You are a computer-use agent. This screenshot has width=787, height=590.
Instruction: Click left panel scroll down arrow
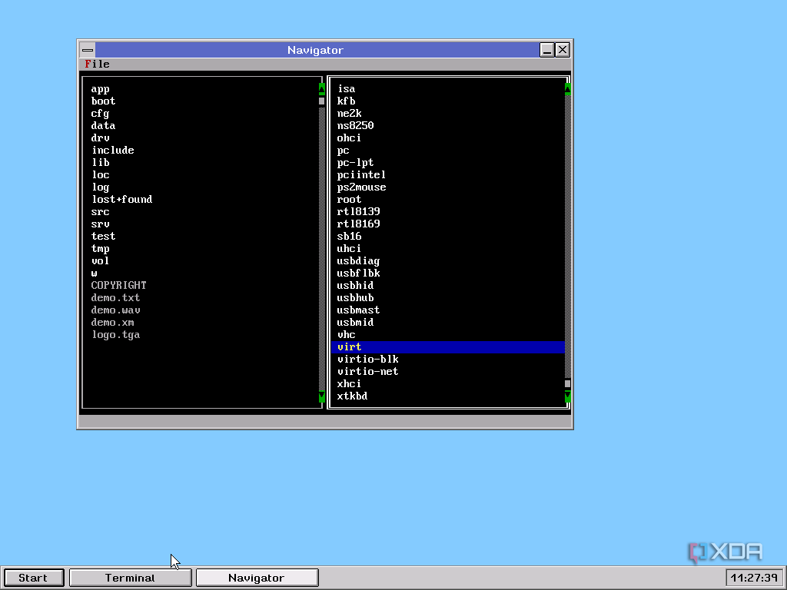coord(322,396)
